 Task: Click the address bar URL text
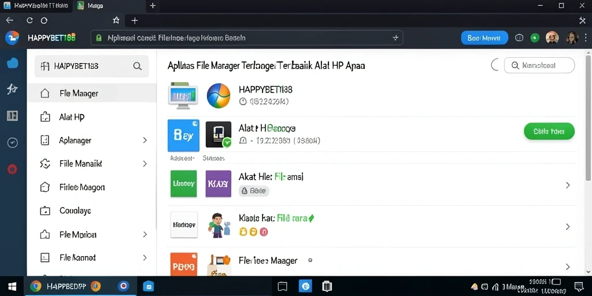pyautogui.click(x=176, y=38)
